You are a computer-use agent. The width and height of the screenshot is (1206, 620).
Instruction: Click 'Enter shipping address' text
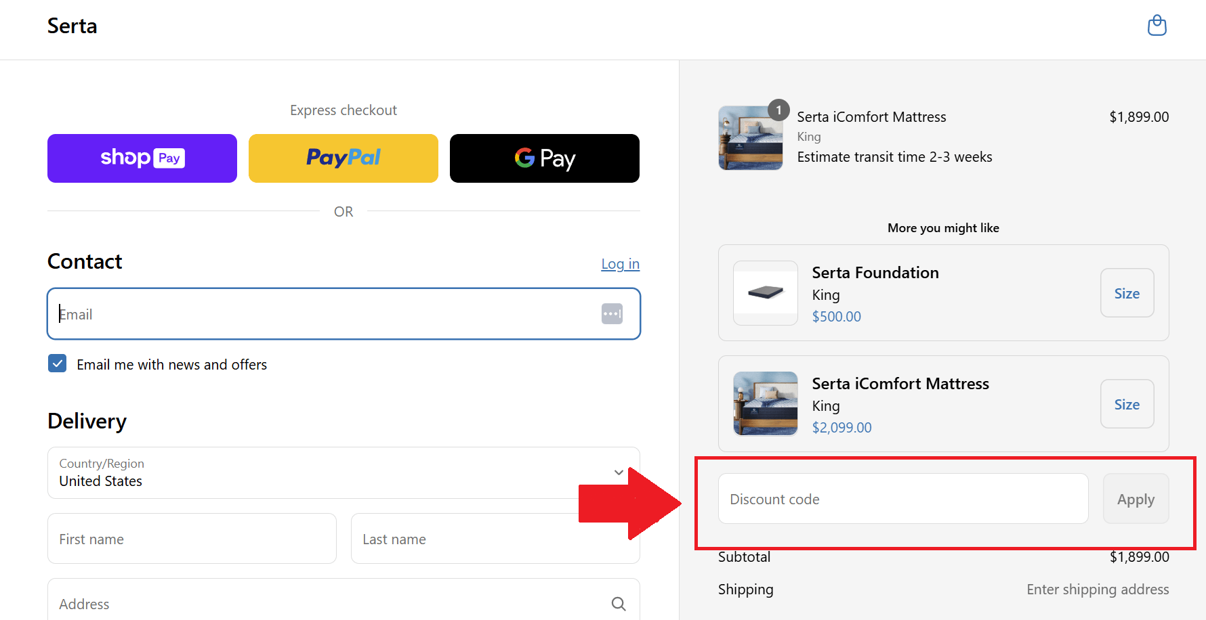[x=1098, y=590]
